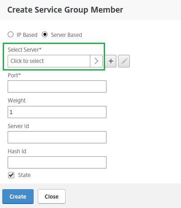Toggle the State checkbox

(x=11, y=175)
